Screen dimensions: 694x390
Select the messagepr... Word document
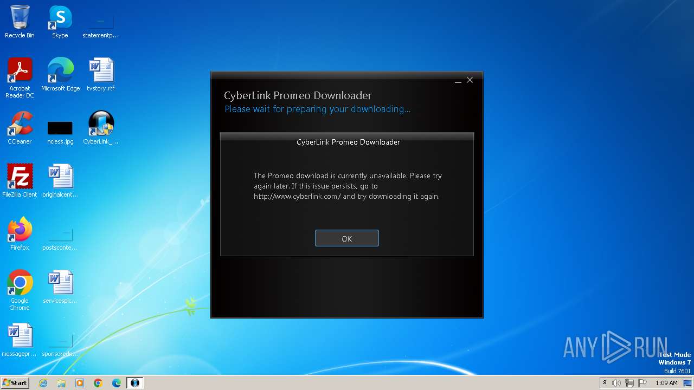coord(20,340)
